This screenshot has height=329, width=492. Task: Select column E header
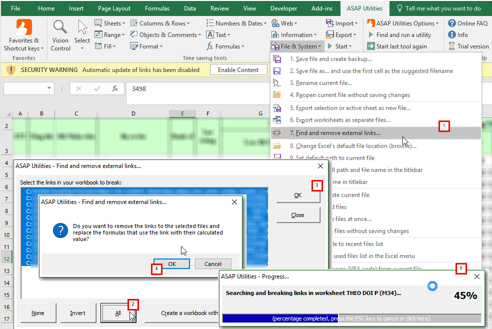(182, 113)
